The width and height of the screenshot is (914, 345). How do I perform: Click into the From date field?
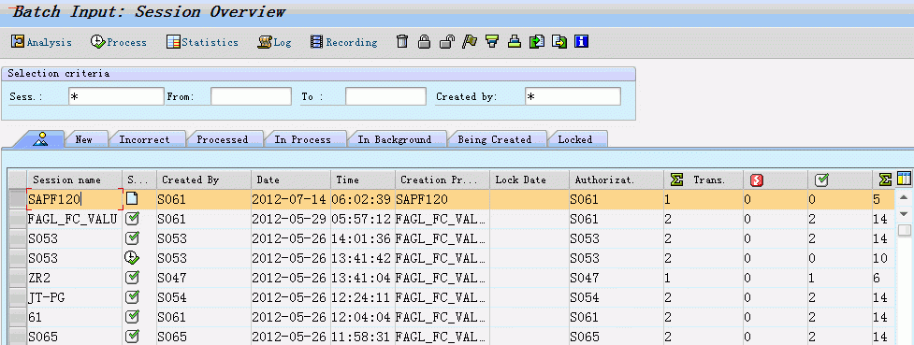251,96
